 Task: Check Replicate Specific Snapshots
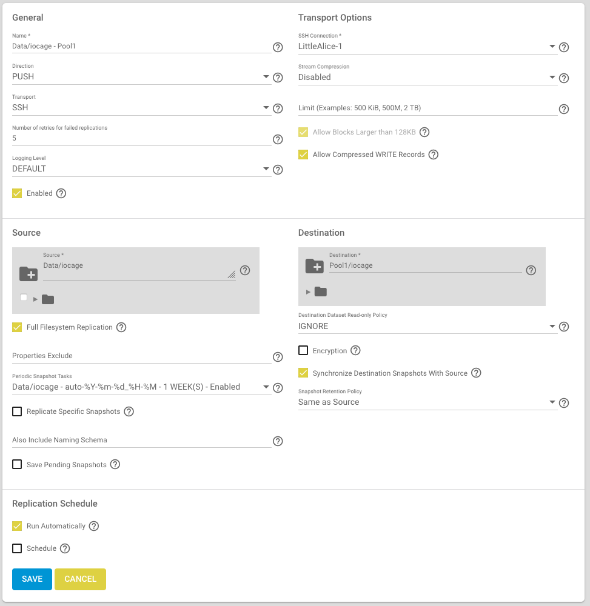click(17, 411)
